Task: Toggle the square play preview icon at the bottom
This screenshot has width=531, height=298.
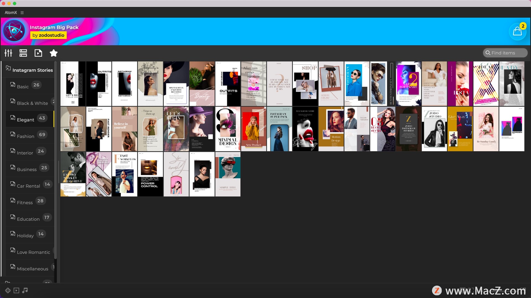Action: [x=16, y=291]
